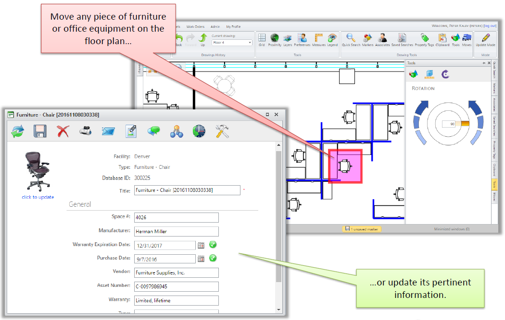Image resolution: width=505 pixels, height=320 pixels.
Task: Open Quick Search in Drawing Tools
Action: click(351, 40)
